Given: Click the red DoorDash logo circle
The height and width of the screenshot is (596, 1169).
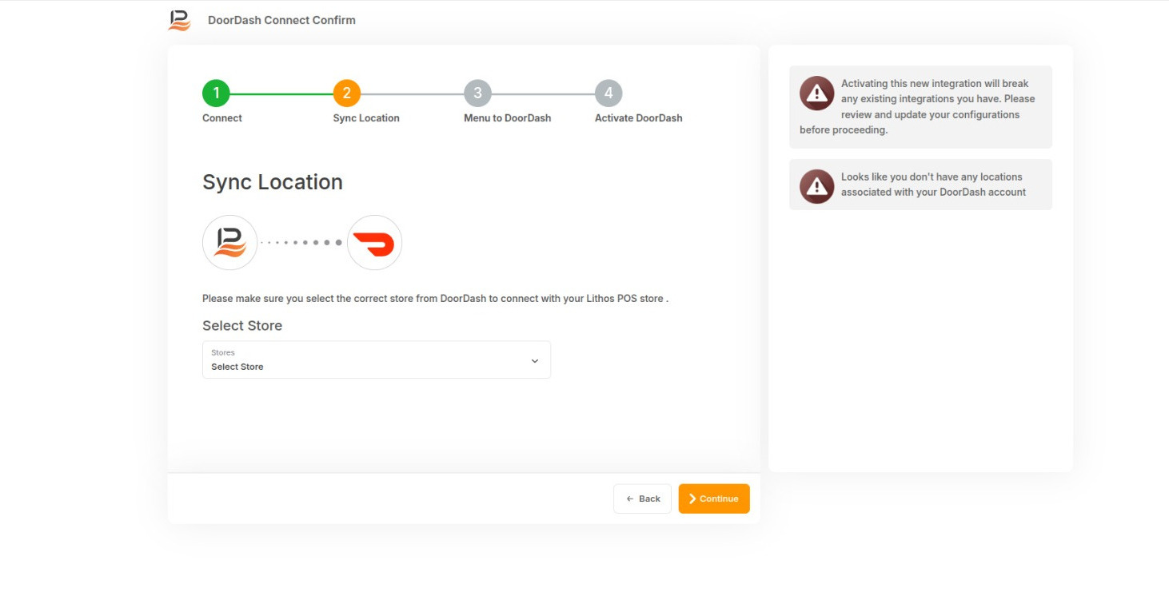Looking at the screenshot, I should pos(374,242).
